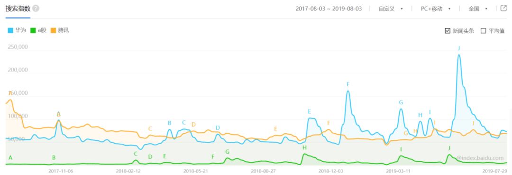Click the blue J news marker at peak
This screenshot has height=175, width=512.
[459, 48]
